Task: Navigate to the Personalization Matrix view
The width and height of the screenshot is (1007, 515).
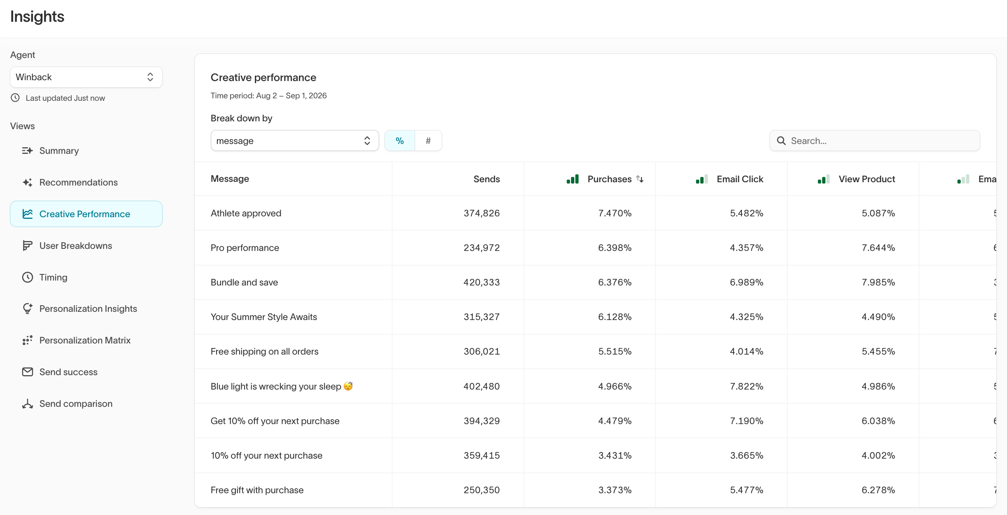Action: tap(86, 340)
